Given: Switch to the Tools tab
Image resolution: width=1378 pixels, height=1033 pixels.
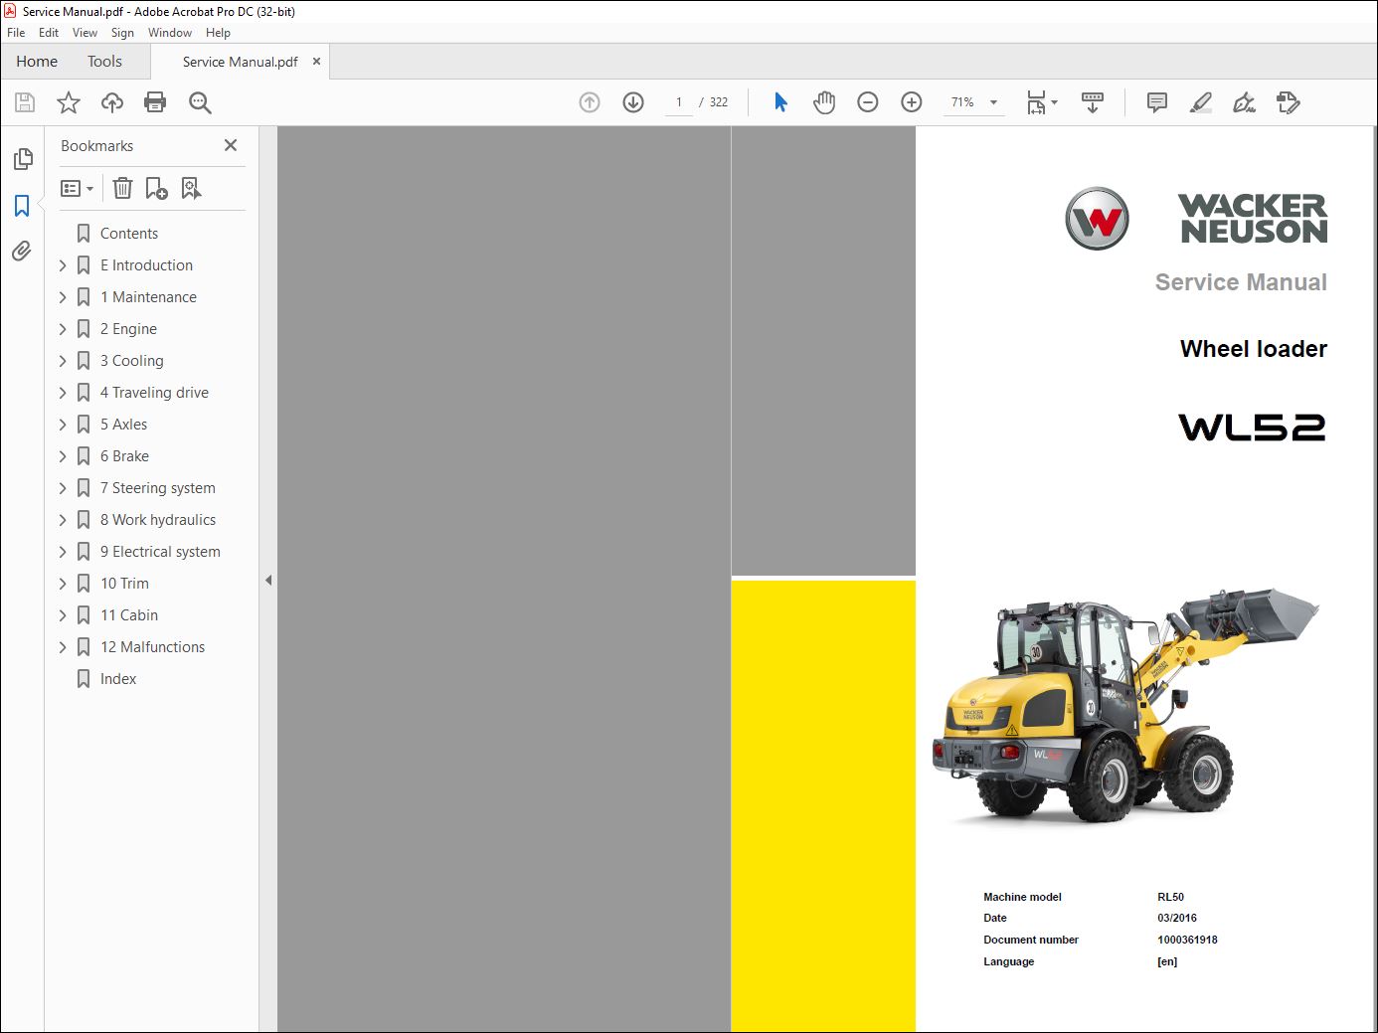Looking at the screenshot, I should click(104, 62).
